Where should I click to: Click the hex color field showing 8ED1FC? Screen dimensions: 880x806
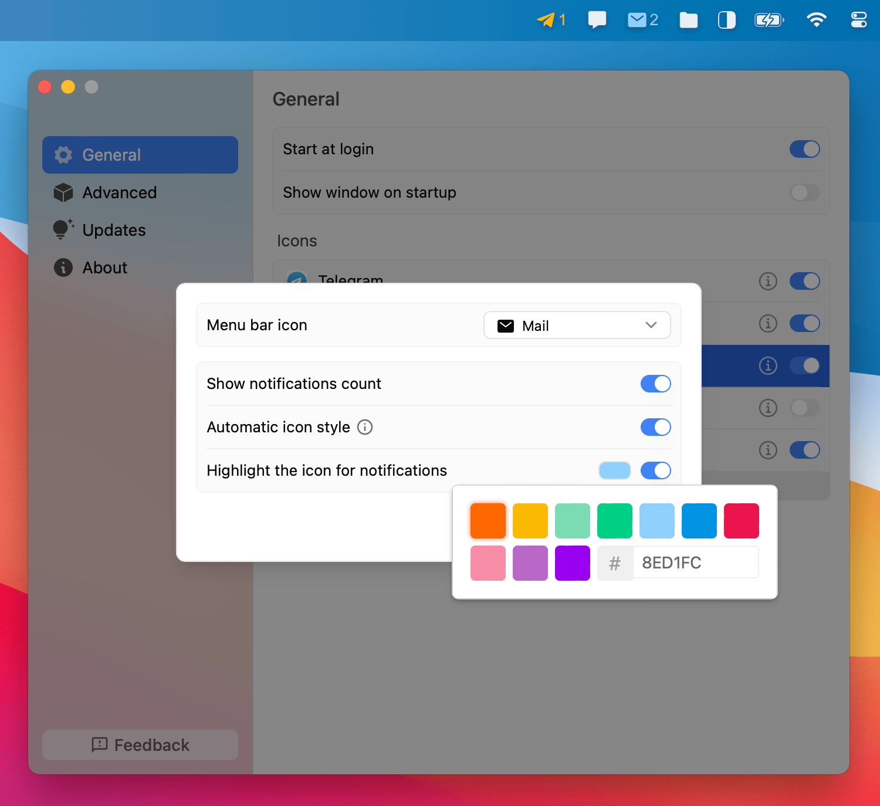pyautogui.click(x=696, y=563)
